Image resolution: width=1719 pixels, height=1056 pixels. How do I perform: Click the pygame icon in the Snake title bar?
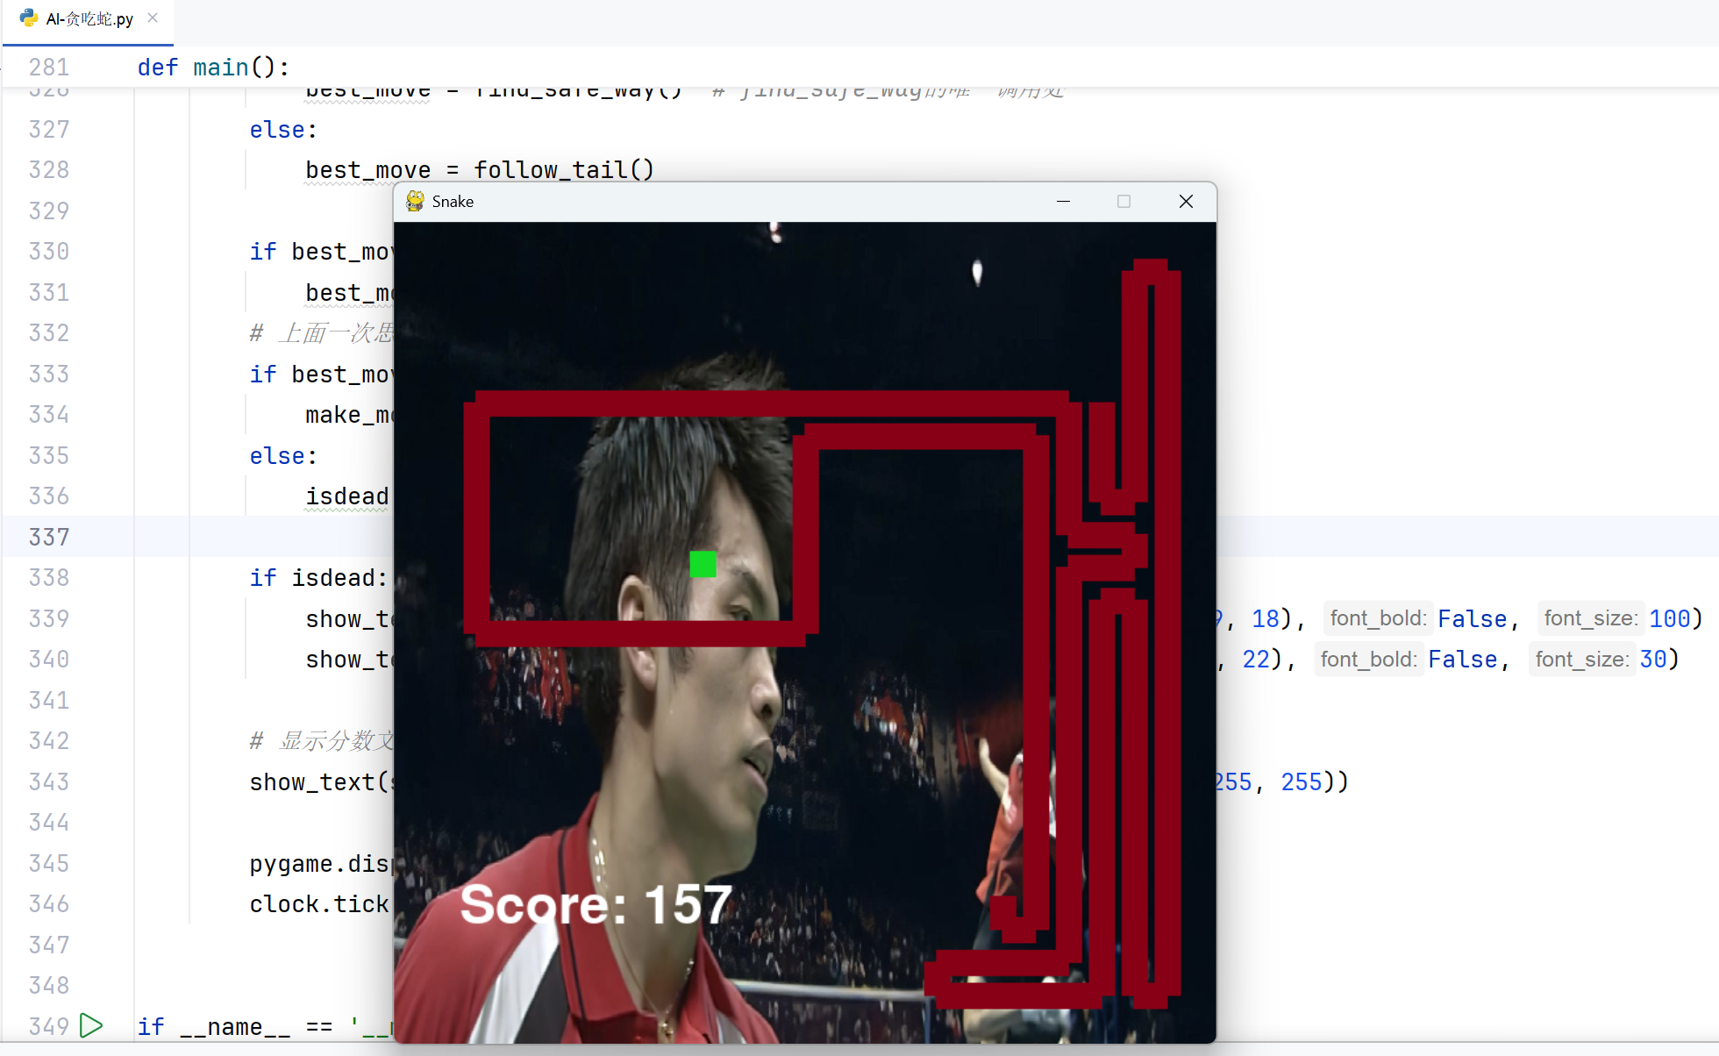(x=416, y=202)
